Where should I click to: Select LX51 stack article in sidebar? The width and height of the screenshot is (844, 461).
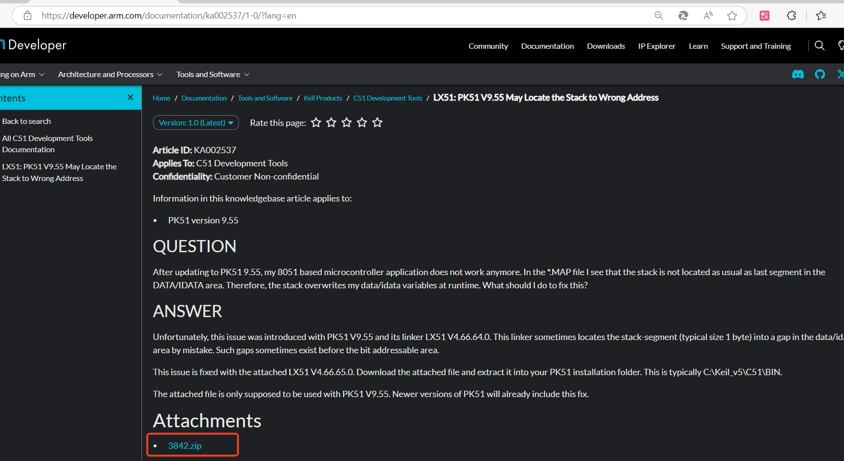[x=59, y=172]
